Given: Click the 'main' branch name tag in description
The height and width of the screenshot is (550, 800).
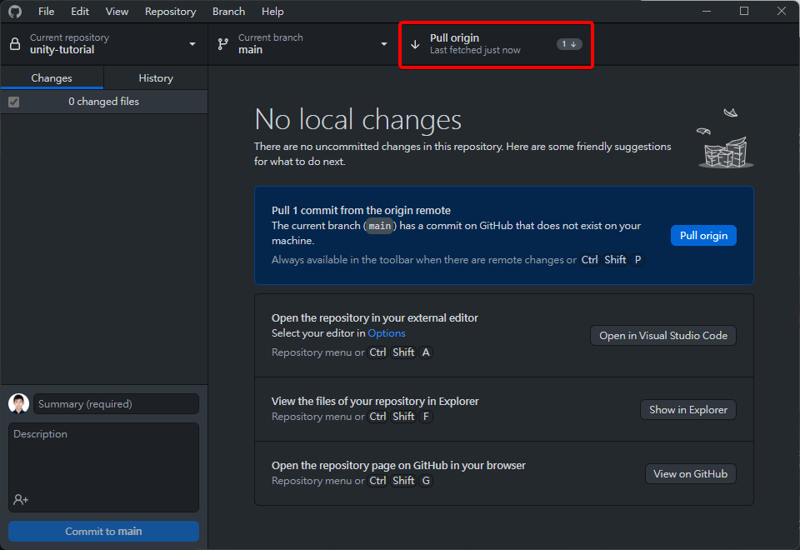Looking at the screenshot, I should tap(380, 226).
